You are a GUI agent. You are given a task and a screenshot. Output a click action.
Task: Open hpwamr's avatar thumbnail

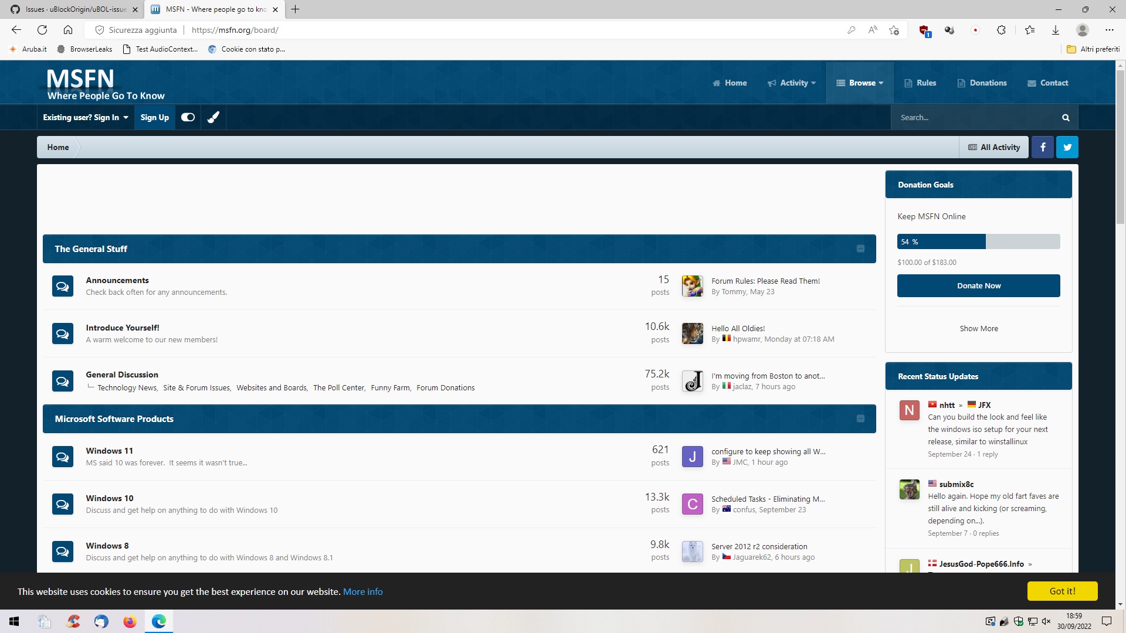693,333
